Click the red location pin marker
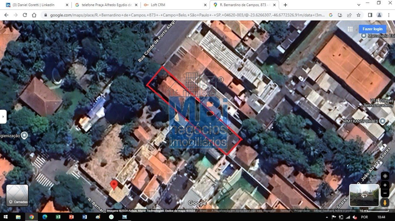This screenshot has height=221, width=395. tap(114, 185)
